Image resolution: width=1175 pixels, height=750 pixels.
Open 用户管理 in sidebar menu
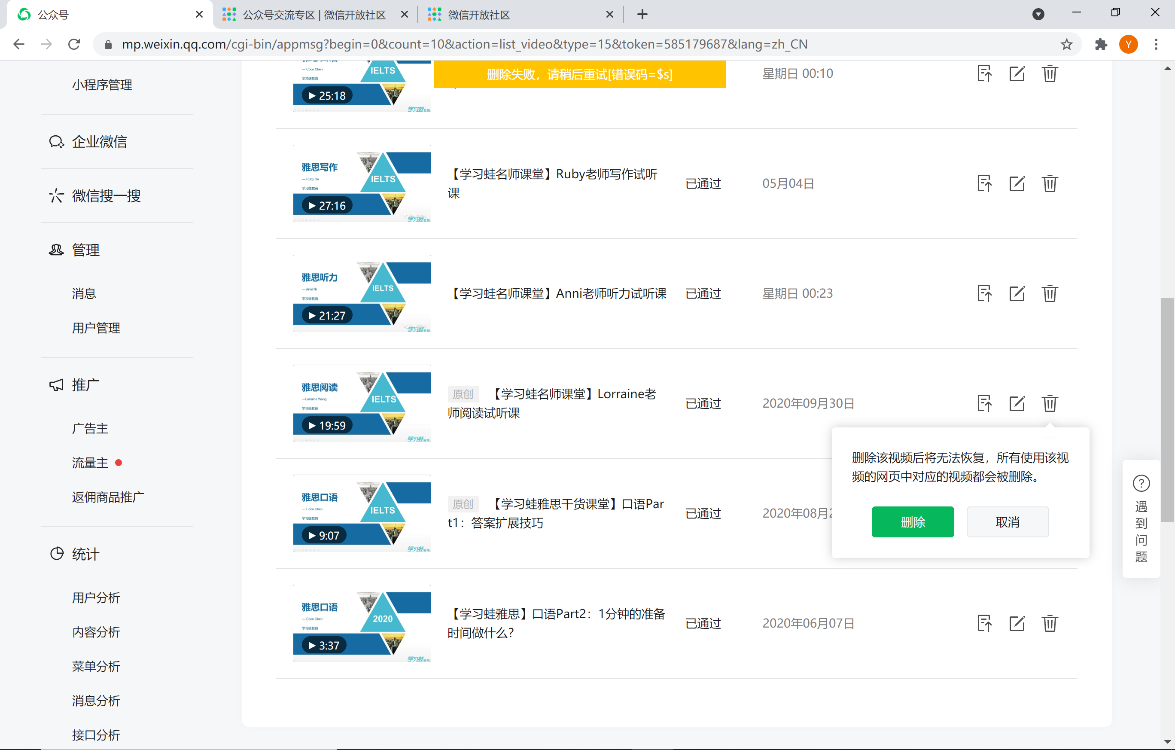[96, 328]
